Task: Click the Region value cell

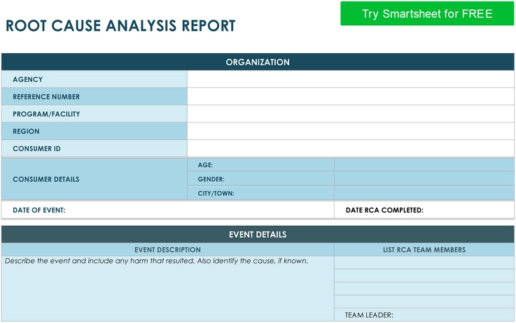Action: point(351,131)
